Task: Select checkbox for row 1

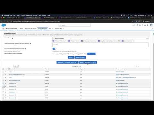Action: (x=3, y=72)
